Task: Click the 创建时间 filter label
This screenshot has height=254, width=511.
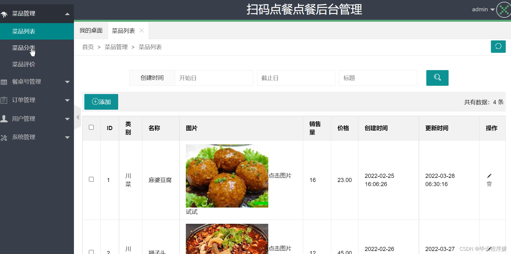Action: pyautogui.click(x=152, y=78)
